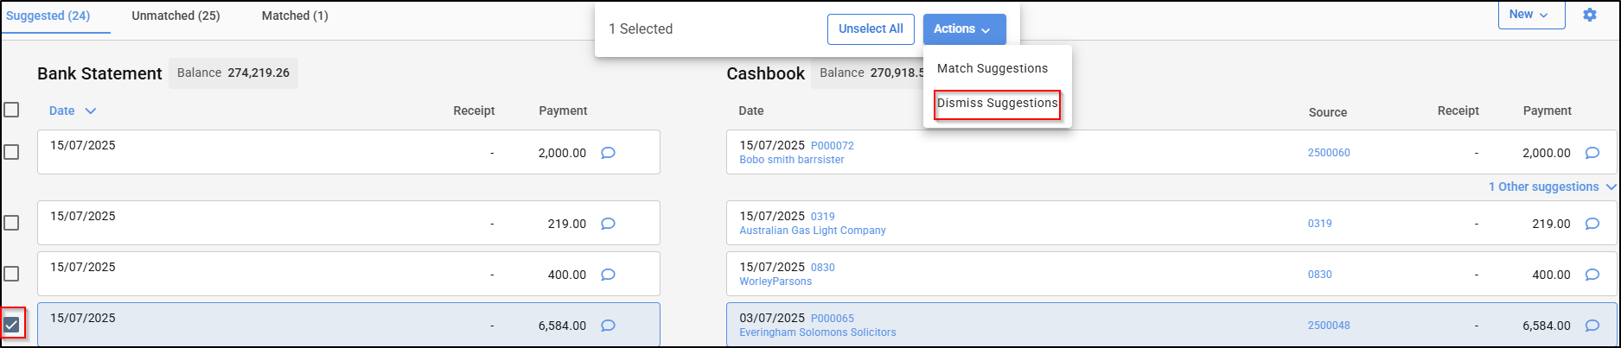Open source link 2500048
This screenshot has width=1621, height=348.
[1329, 326]
